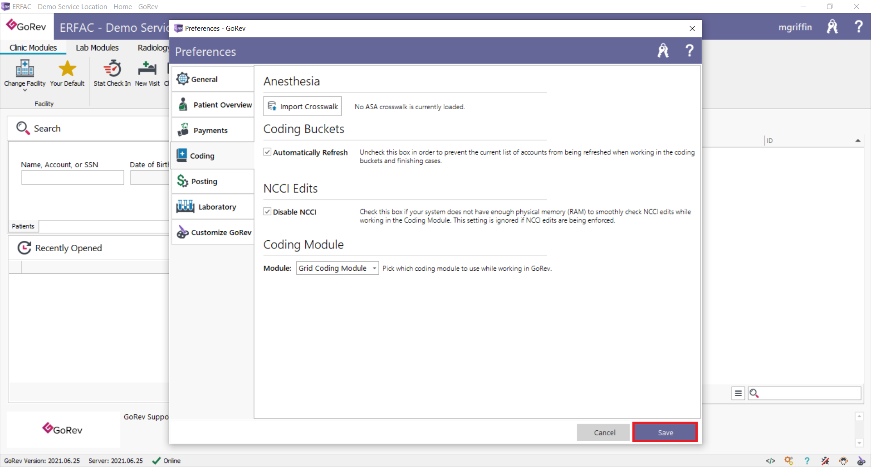Click the Recently Opened clock icon

point(24,248)
